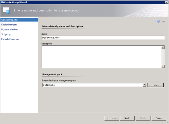The image size is (169, 124).
Task: Open the Help link text
Action: point(163,21)
